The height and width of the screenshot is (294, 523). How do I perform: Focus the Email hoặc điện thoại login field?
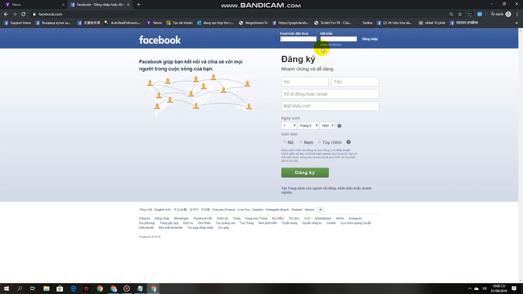click(x=298, y=39)
